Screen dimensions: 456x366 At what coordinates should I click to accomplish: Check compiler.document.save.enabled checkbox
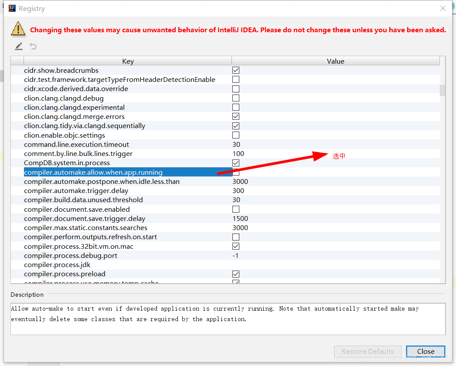click(236, 209)
